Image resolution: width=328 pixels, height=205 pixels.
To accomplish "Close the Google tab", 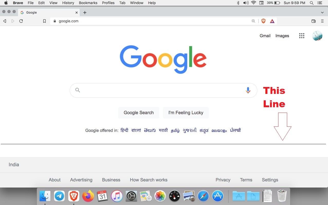I will (x=77, y=12).
